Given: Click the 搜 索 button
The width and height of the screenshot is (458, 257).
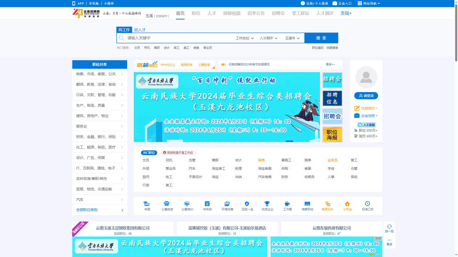Looking at the screenshot, I should [x=321, y=38].
